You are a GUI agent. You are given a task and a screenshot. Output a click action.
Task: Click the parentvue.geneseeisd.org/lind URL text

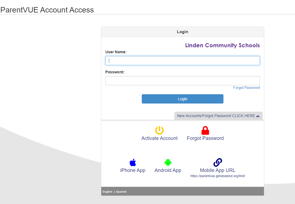pyautogui.click(x=218, y=176)
